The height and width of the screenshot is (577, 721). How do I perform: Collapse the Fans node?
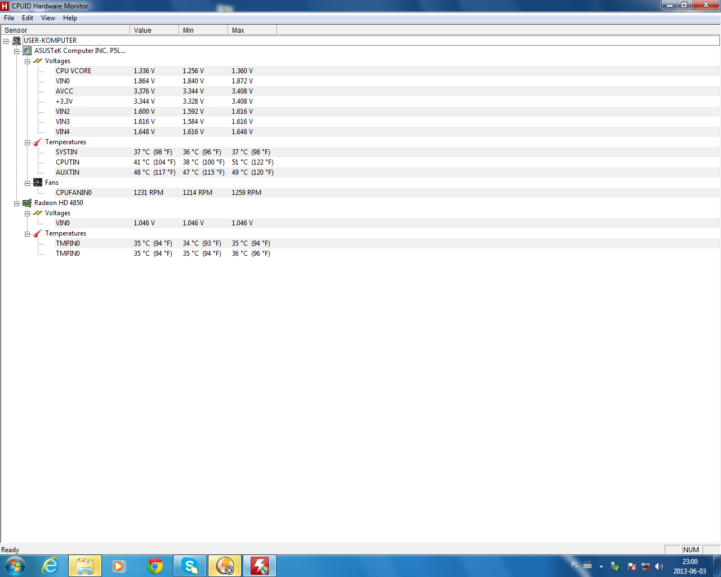tap(27, 183)
